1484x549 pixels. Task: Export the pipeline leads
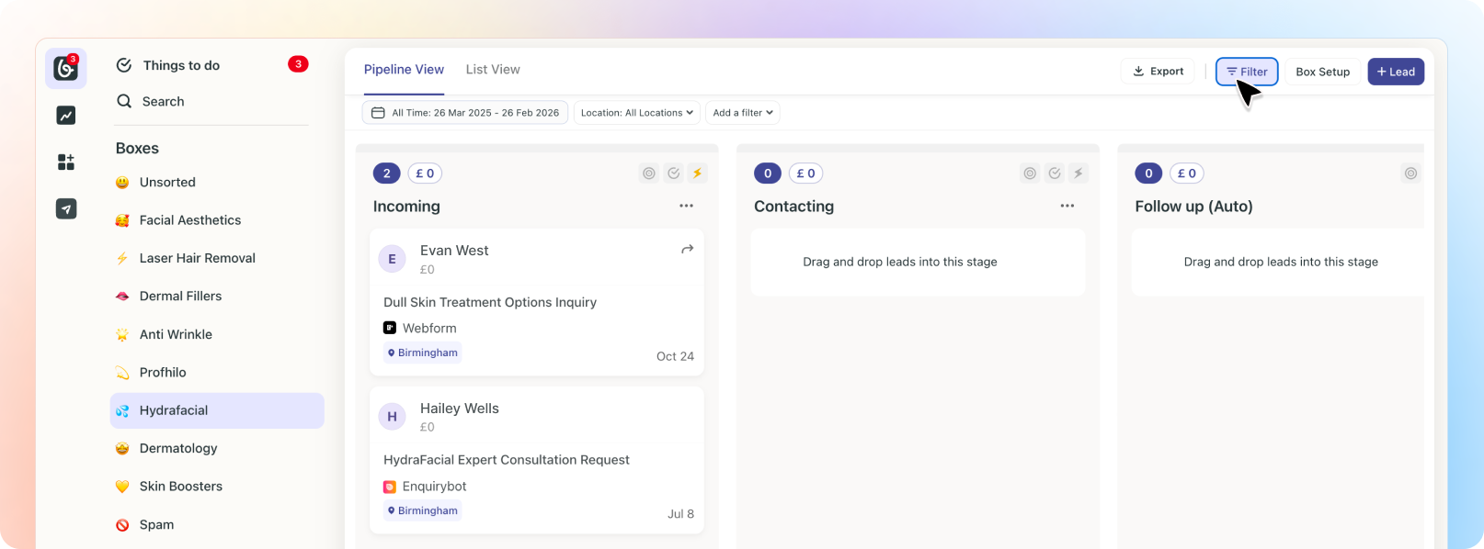(x=1158, y=72)
